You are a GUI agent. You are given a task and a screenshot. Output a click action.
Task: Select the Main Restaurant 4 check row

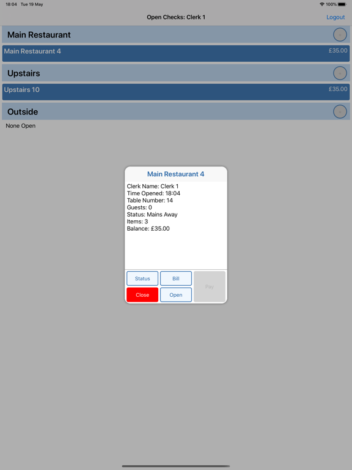point(176,53)
